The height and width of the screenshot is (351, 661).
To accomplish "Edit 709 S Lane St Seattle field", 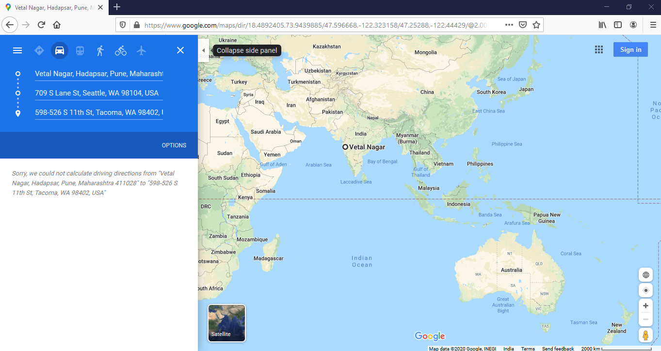I will [x=99, y=93].
